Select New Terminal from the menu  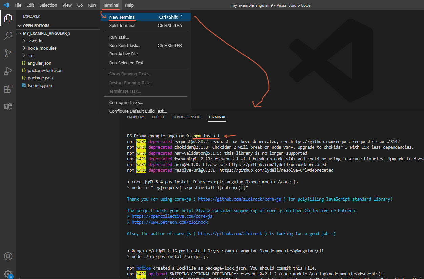[122, 17]
